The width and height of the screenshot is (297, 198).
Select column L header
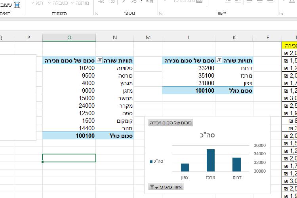pos(189,38)
